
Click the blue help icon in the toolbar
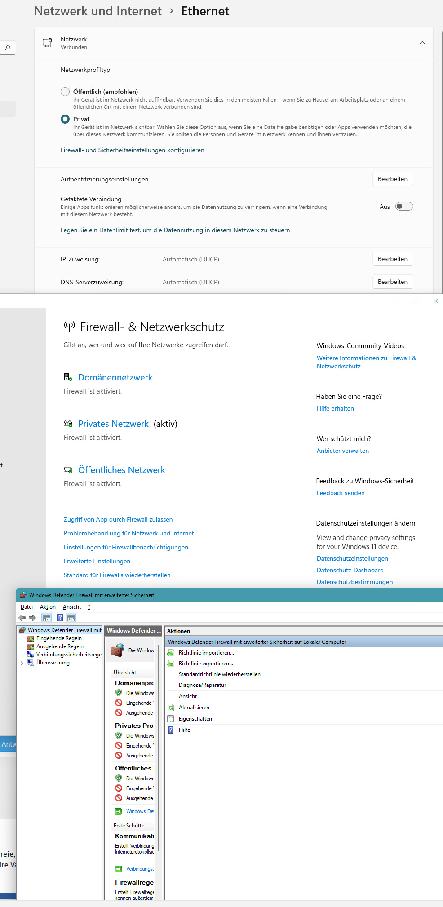pos(60,618)
